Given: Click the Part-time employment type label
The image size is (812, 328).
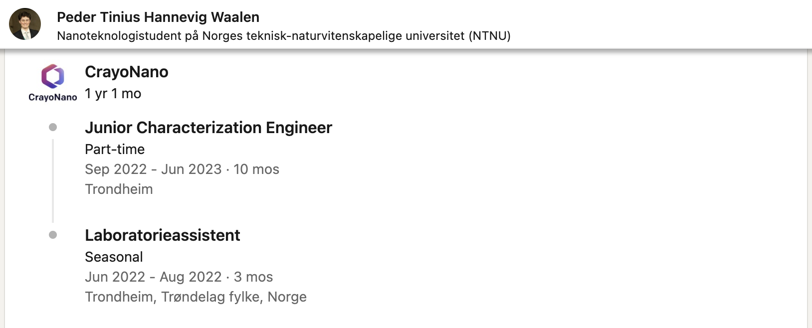Looking at the screenshot, I should pyautogui.click(x=115, y=149).
